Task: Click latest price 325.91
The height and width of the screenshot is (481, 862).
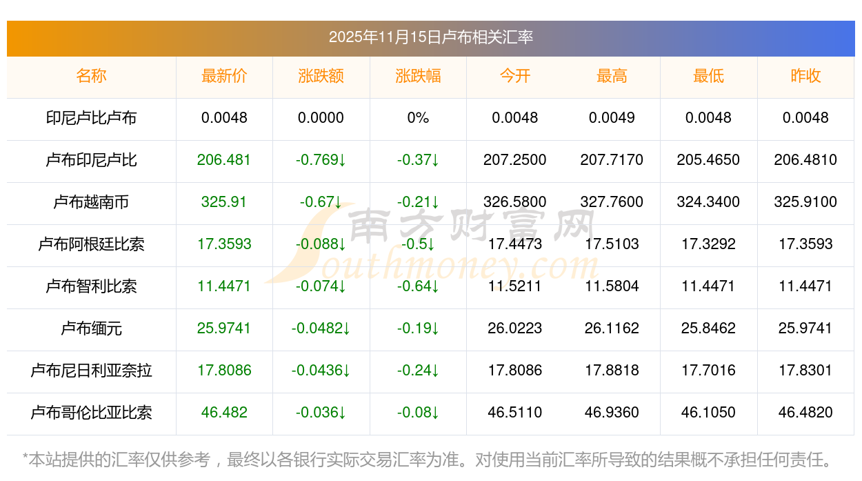Action: coord(224,202)
